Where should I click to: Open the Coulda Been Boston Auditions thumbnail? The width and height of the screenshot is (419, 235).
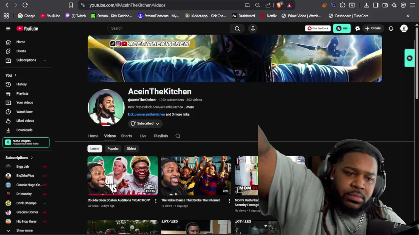[122, 176]
